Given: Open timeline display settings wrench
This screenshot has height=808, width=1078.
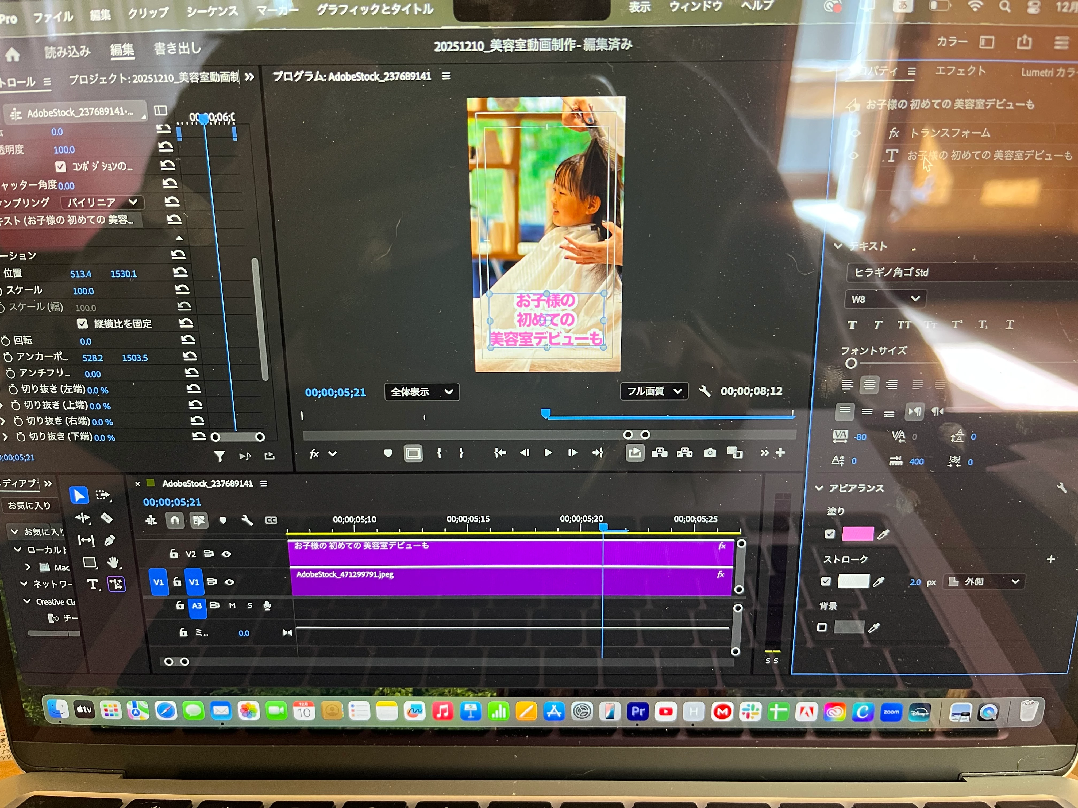Looking at the screenshot, I should tap(247, 520).
